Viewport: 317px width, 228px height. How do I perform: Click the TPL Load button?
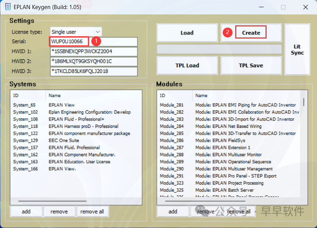coord(187,65)
